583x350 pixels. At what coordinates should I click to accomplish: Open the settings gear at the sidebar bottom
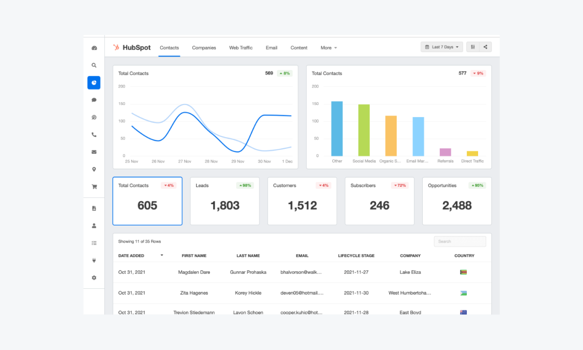(94, 278)
